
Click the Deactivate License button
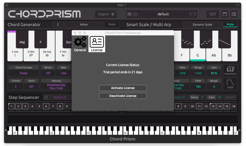[x=123, y=96]
